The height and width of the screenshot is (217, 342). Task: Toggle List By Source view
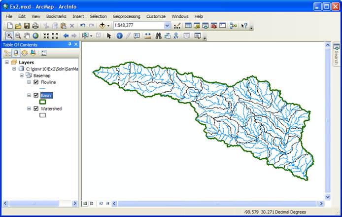[16, 53]
